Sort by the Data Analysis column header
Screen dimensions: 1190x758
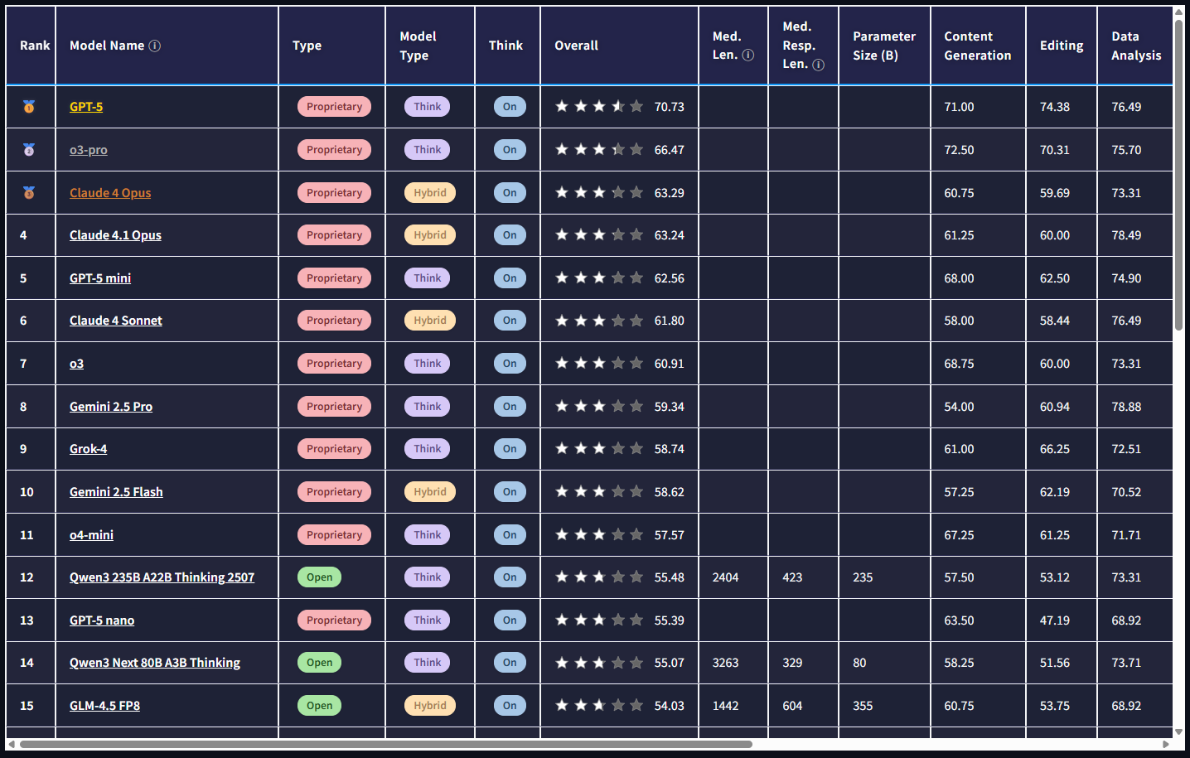(x=1135, y=46)
